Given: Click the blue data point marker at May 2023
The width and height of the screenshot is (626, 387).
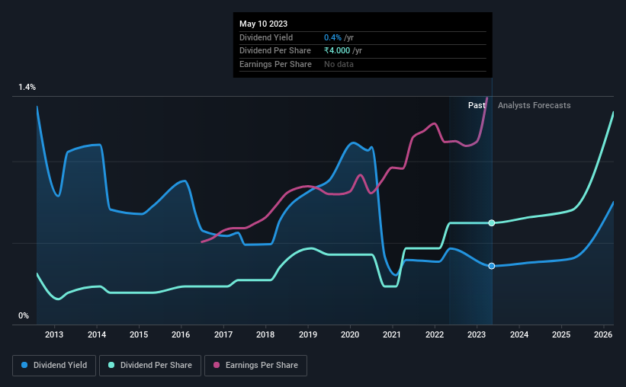Looking at the screenshot, I should click(x=492, y=266).
